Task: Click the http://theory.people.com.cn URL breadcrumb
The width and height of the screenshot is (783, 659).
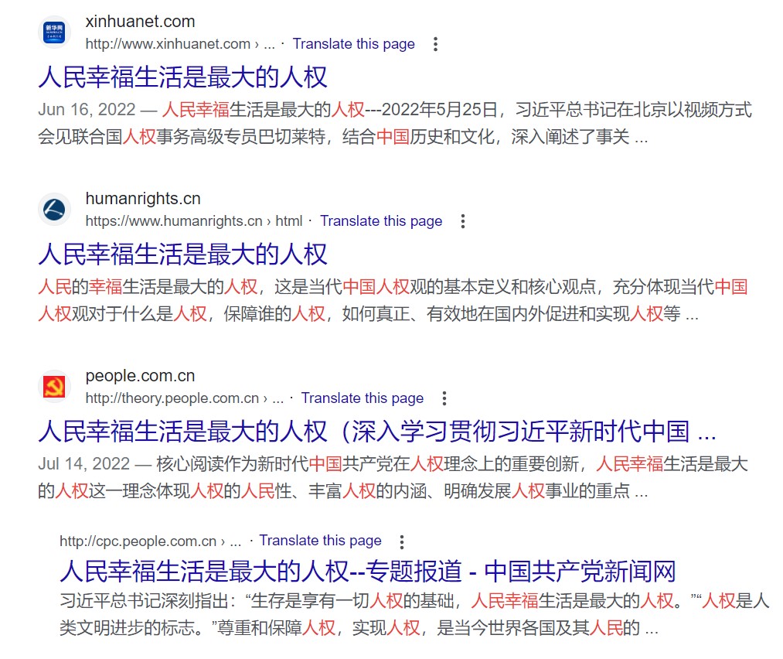Action: (x=184, y=398)
